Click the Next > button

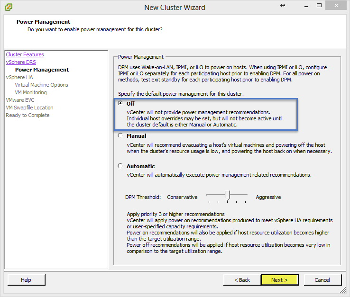(280, 280)
